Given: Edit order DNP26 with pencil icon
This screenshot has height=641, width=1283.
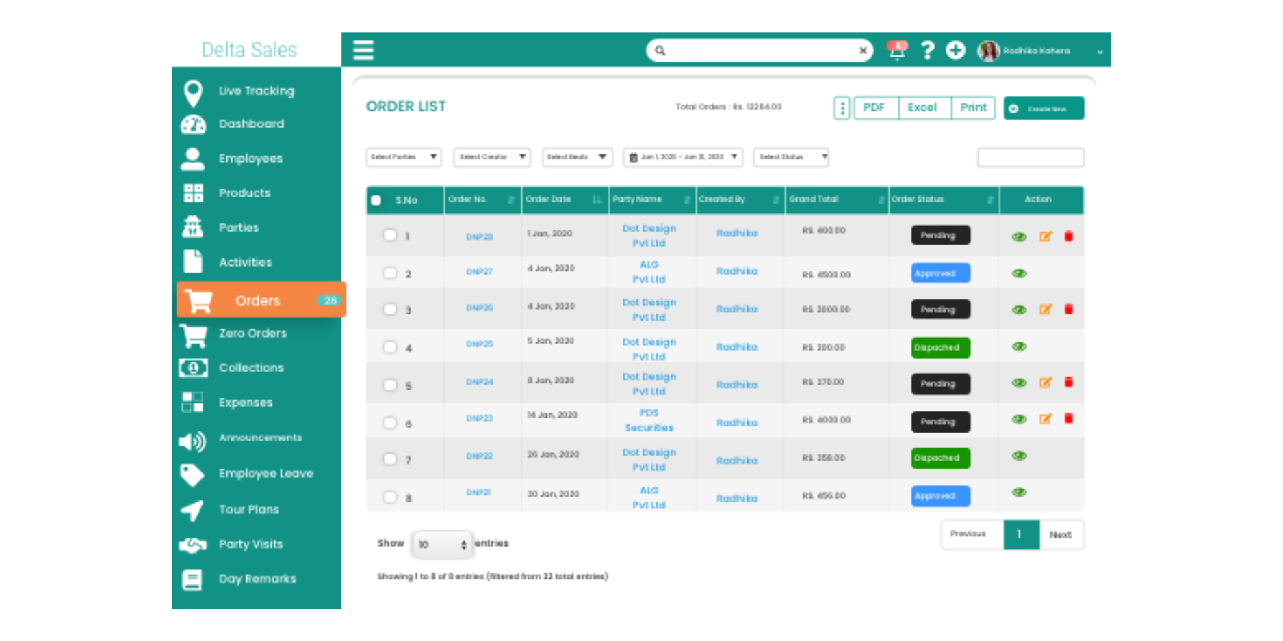Looking at the screenshot, I should [x=1045, y=310].
